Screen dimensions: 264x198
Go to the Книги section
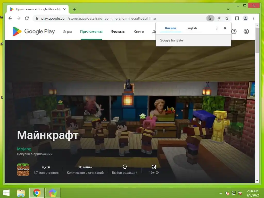(139, 32)
